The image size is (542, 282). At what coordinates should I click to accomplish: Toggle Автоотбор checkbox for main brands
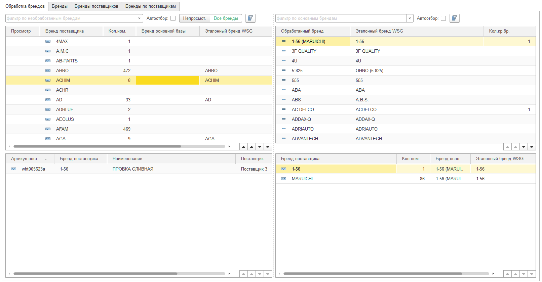(443, 18)
